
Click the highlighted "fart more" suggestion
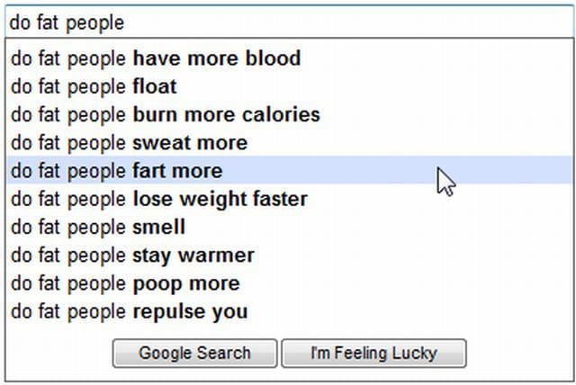(116, 171)
